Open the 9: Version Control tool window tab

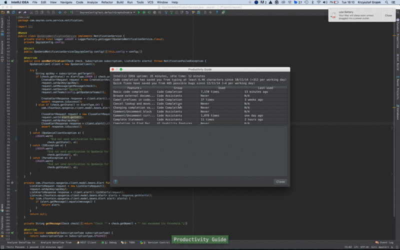[155, 242]
